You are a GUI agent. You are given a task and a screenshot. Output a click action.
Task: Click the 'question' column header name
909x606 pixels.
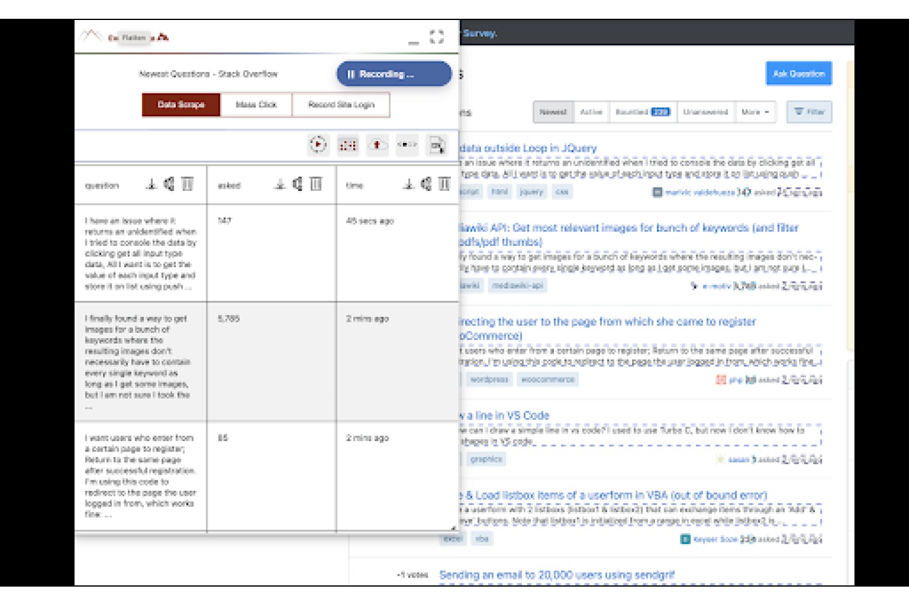click(x=102, y=185)
